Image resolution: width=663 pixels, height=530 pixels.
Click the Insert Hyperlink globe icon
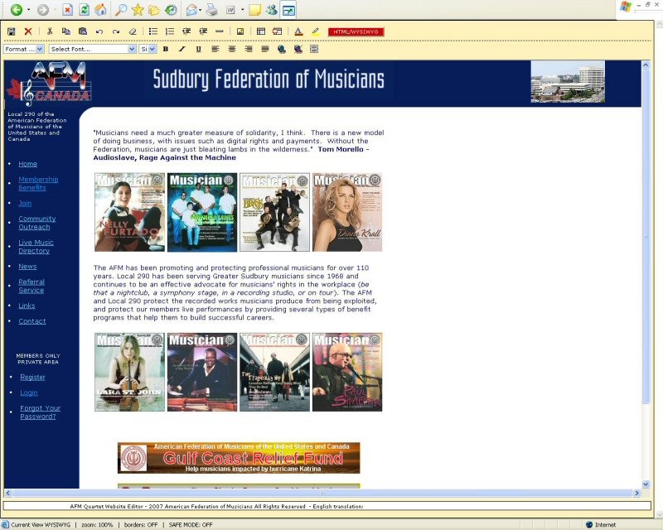point(282,49)
